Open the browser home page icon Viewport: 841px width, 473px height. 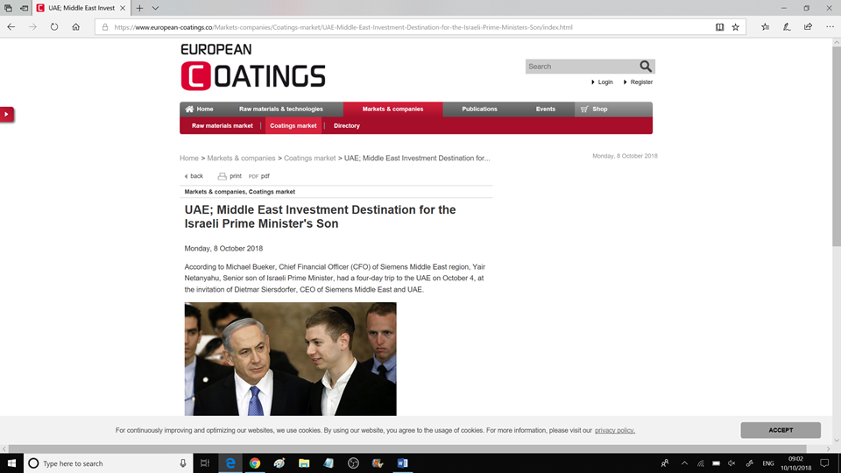[75, 27]
